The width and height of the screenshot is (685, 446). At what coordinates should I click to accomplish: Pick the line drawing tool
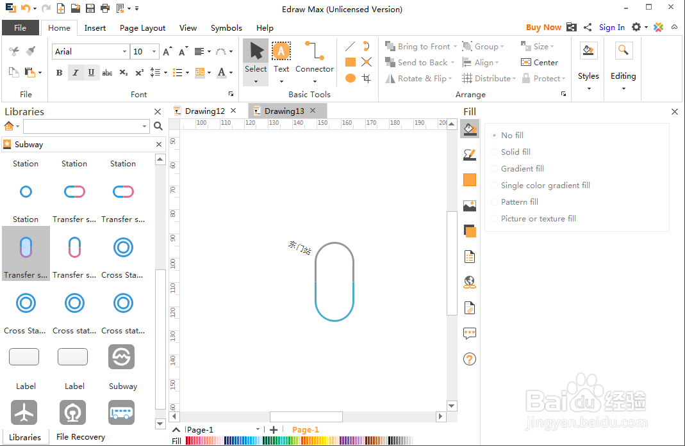[351, 46]
